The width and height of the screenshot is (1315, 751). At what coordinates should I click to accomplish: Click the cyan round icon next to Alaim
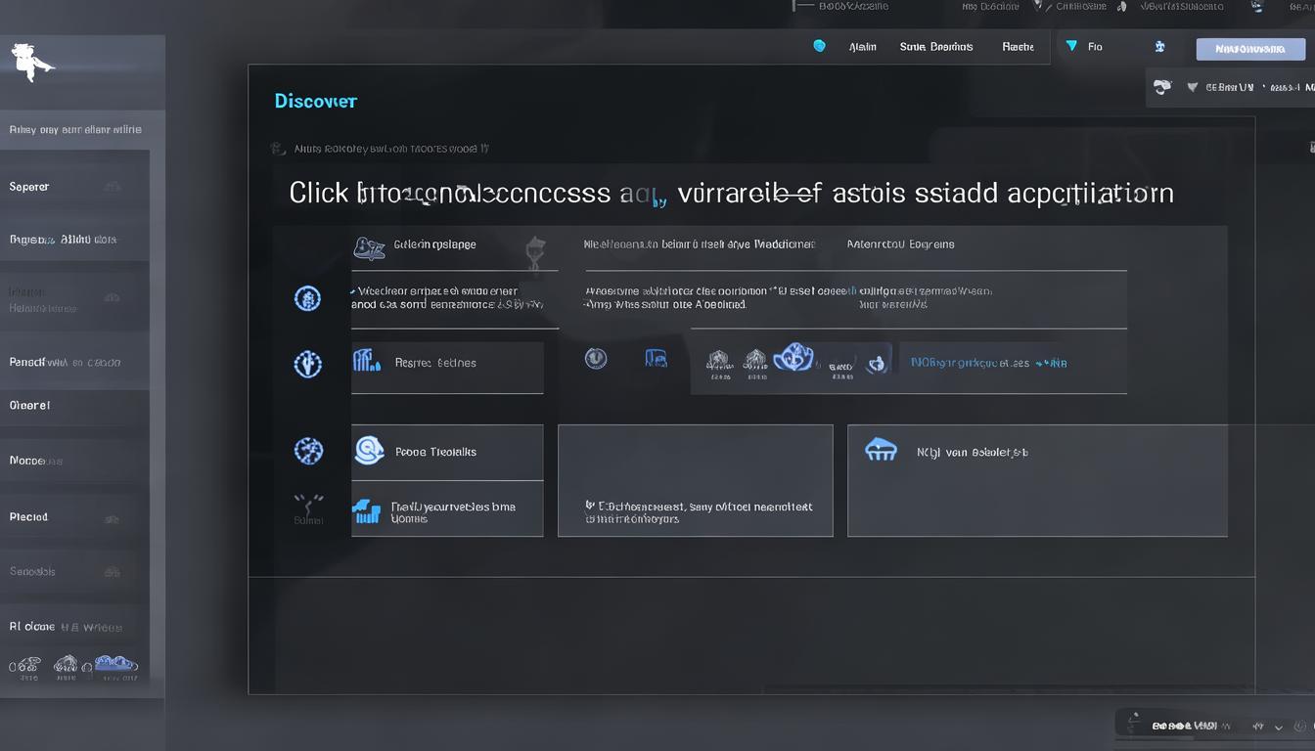pos(820,46)
